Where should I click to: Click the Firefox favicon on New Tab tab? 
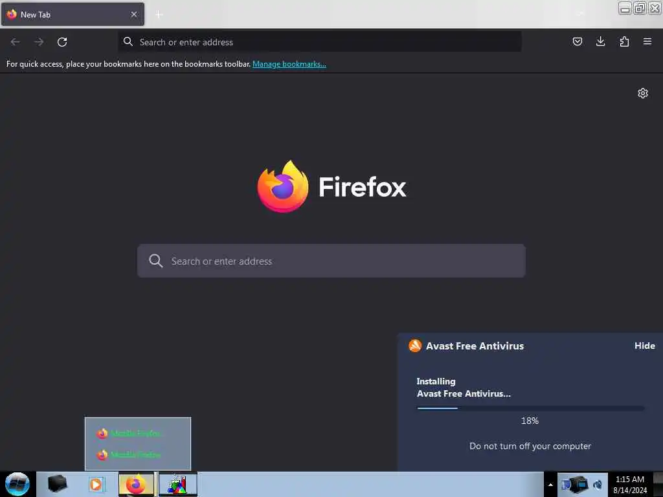12,14
